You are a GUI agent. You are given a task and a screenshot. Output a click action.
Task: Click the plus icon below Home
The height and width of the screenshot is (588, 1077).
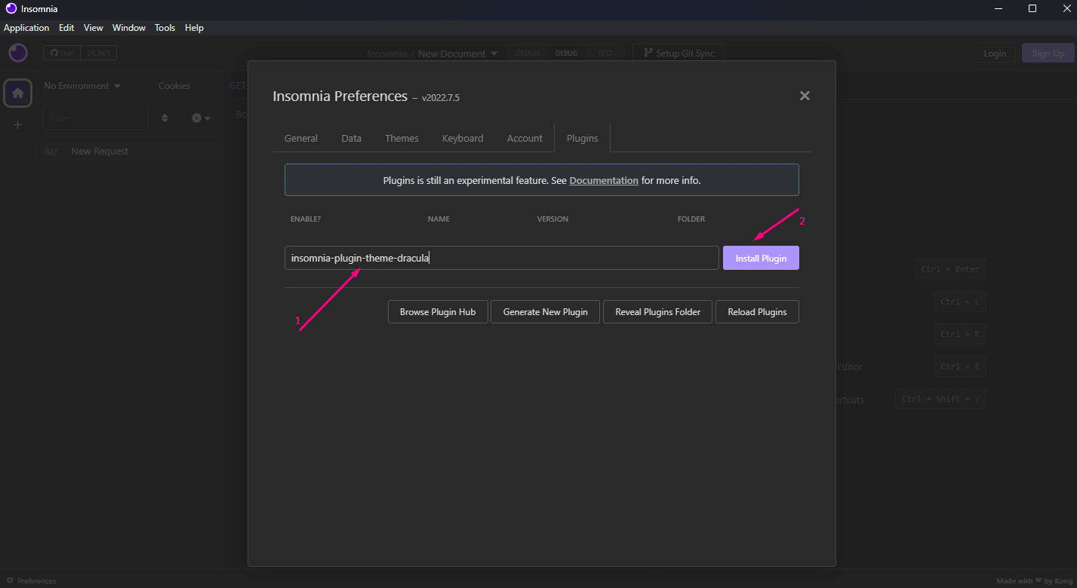[18, 124]
